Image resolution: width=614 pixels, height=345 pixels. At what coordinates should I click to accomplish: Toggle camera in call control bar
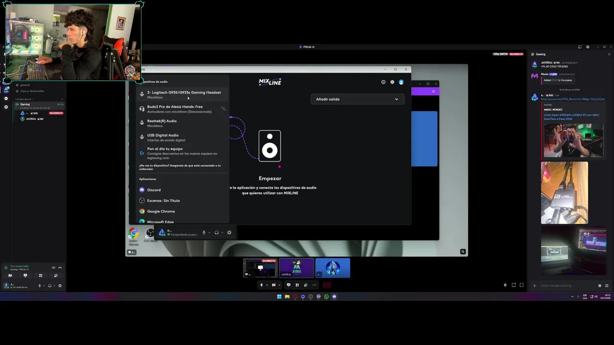[x=274, y=285]
